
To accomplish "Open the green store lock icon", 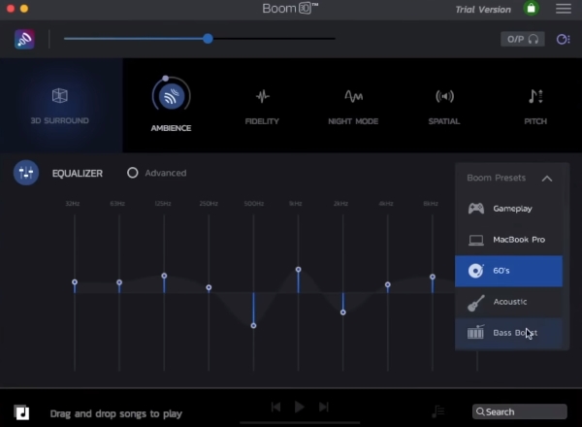I will (532, 8).
